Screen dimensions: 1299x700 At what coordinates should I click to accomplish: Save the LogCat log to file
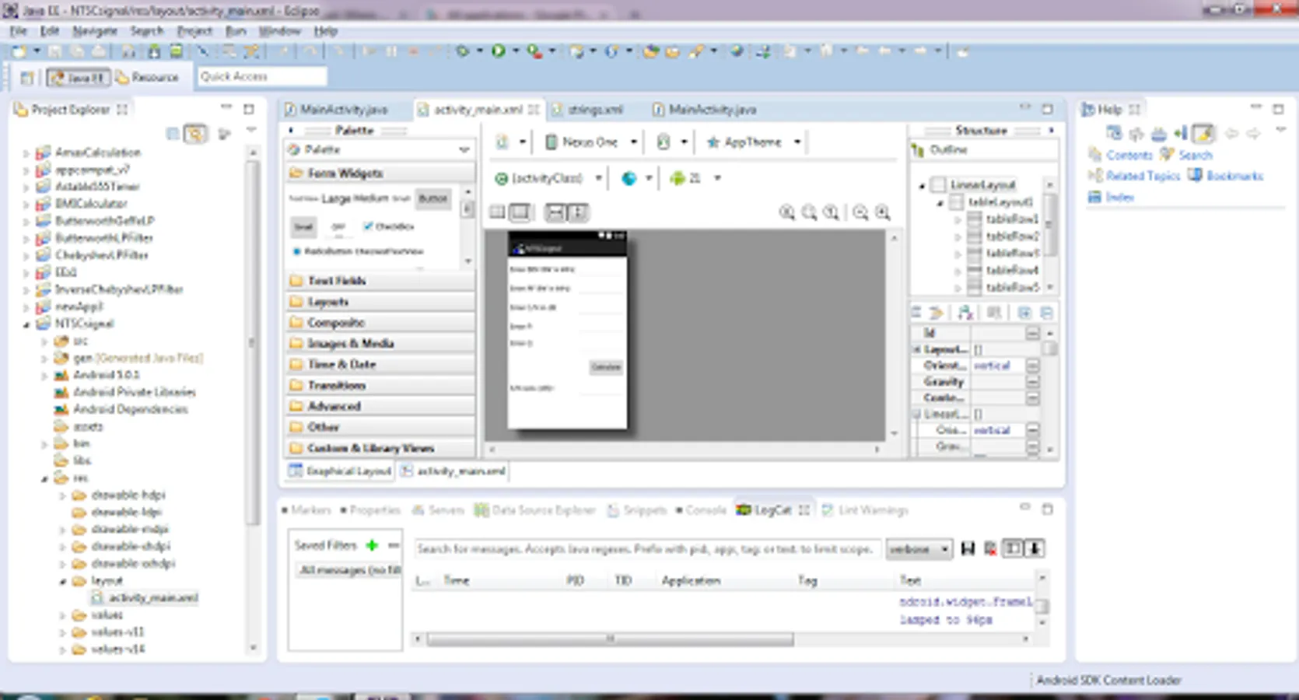[968, 549]
